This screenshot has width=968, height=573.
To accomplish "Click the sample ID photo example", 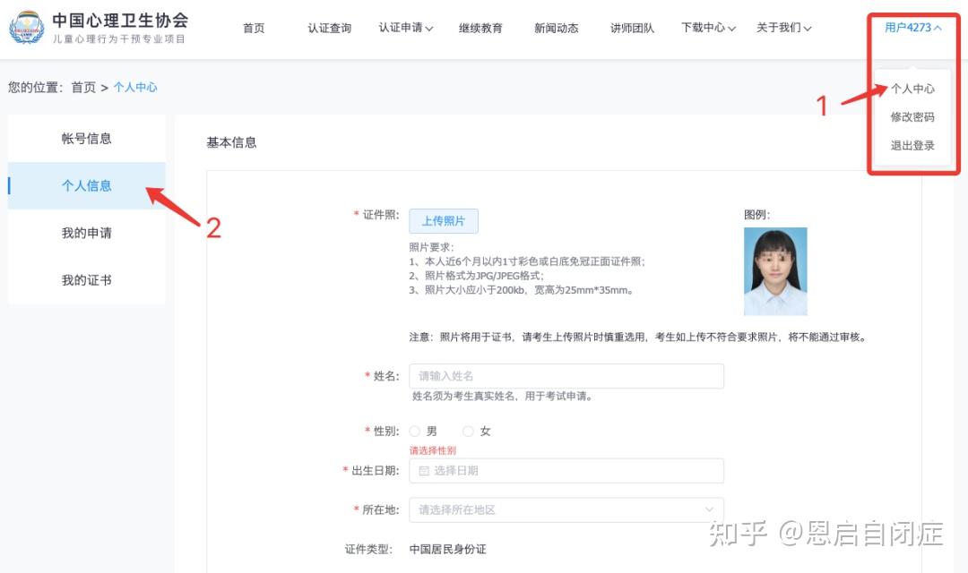I will tap(774, 270).
